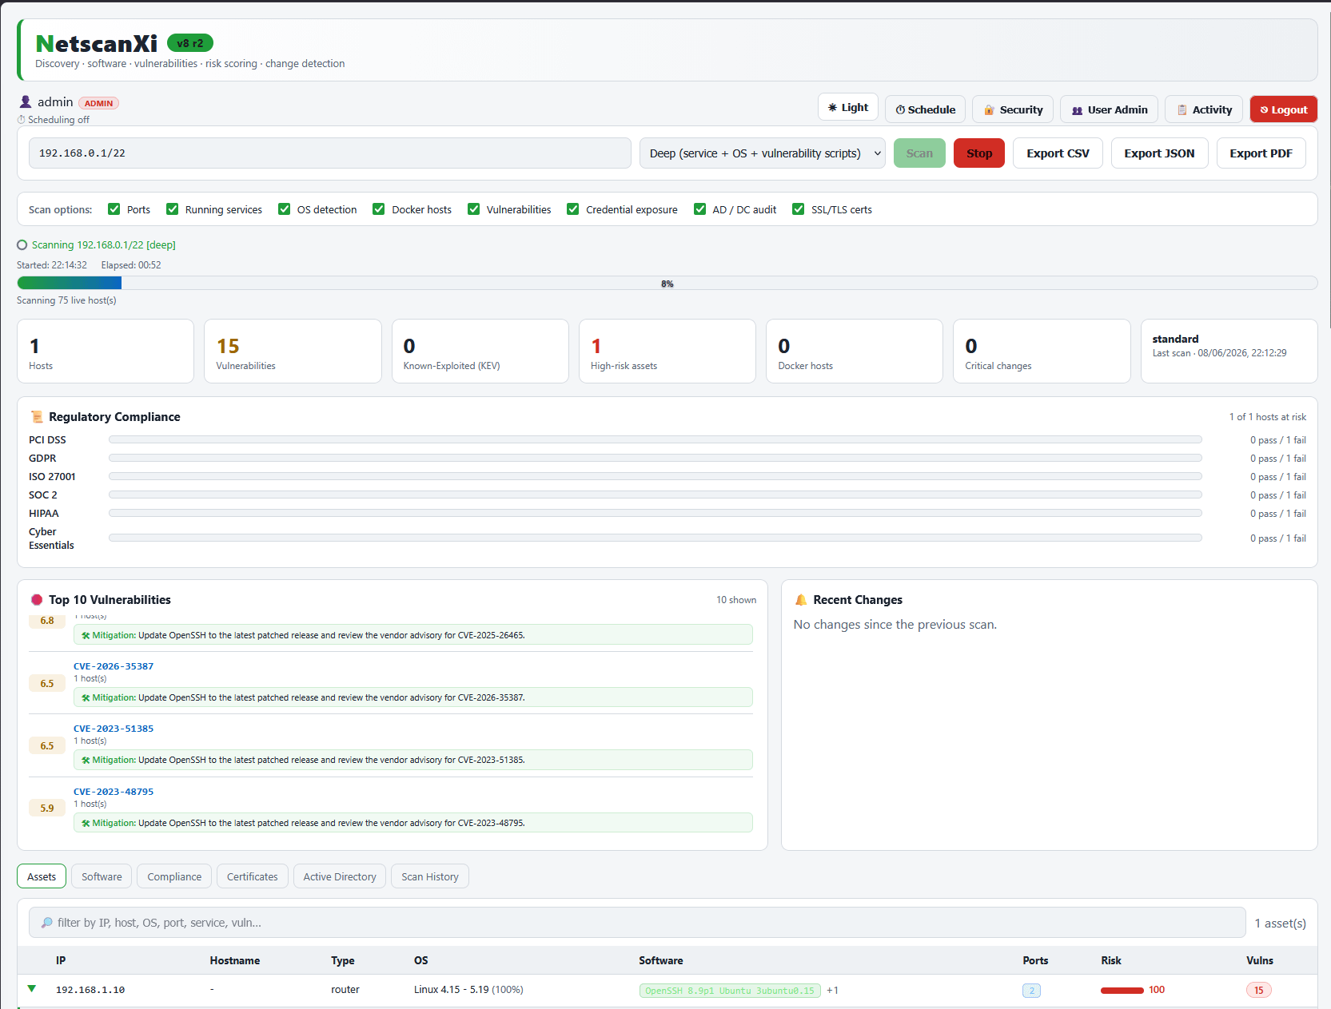Disable the AD / DC audit option
This screenshot has width=1331, height=1009.
(x=700, y=209)
